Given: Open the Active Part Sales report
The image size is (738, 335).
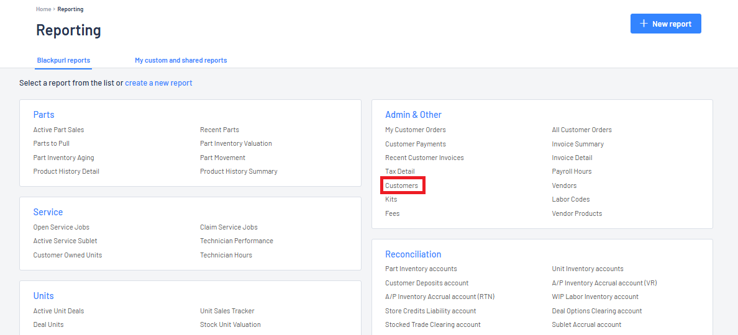Looking at the screenshot, I should [59, 130].
